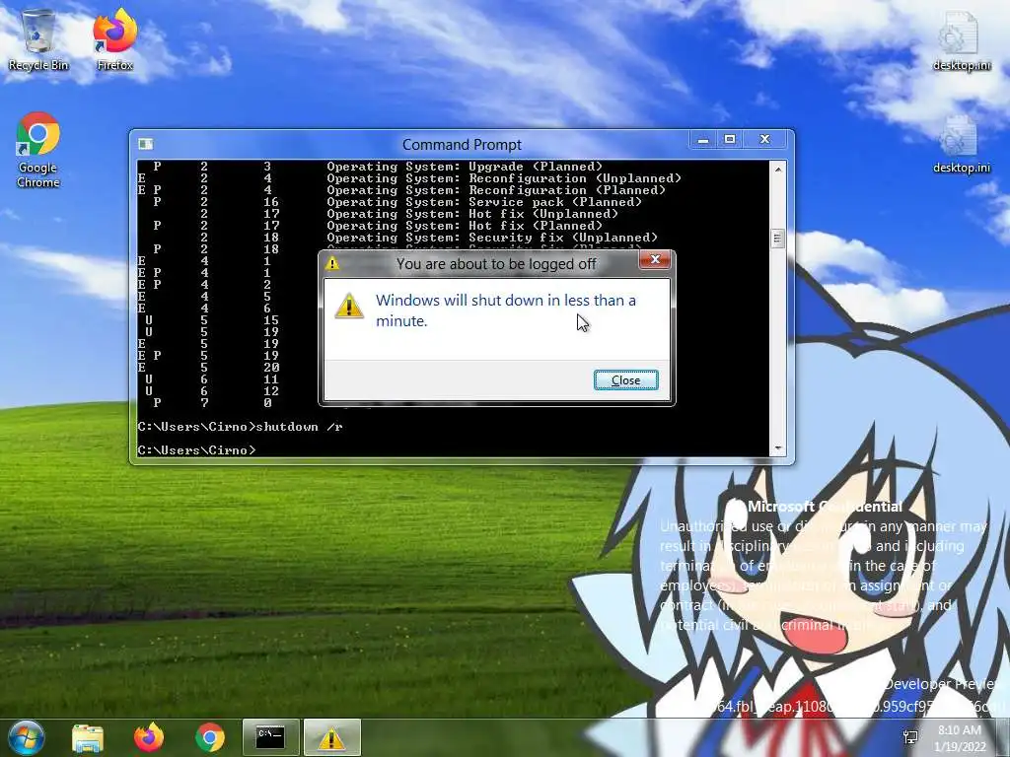Maximize the Command Prompt window
This screenshot has width=1010, height=757.
(x=730, y=139)
